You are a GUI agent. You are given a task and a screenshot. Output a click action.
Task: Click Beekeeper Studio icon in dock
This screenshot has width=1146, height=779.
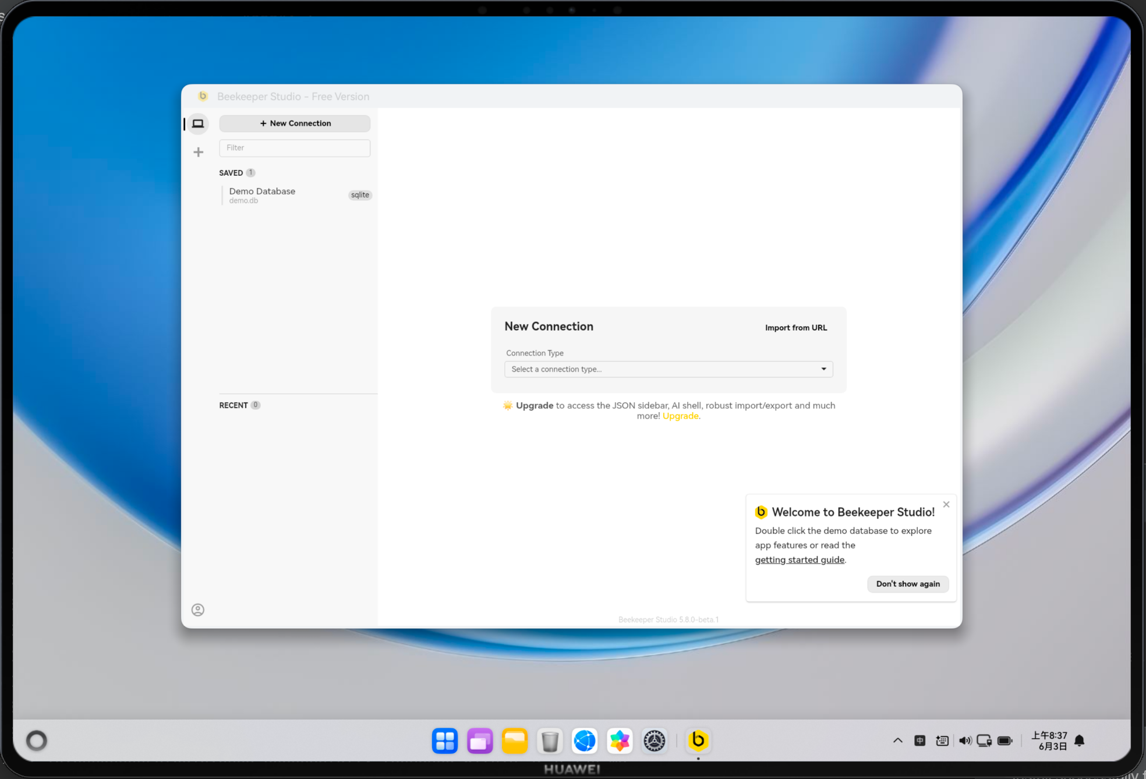point(698,741)
